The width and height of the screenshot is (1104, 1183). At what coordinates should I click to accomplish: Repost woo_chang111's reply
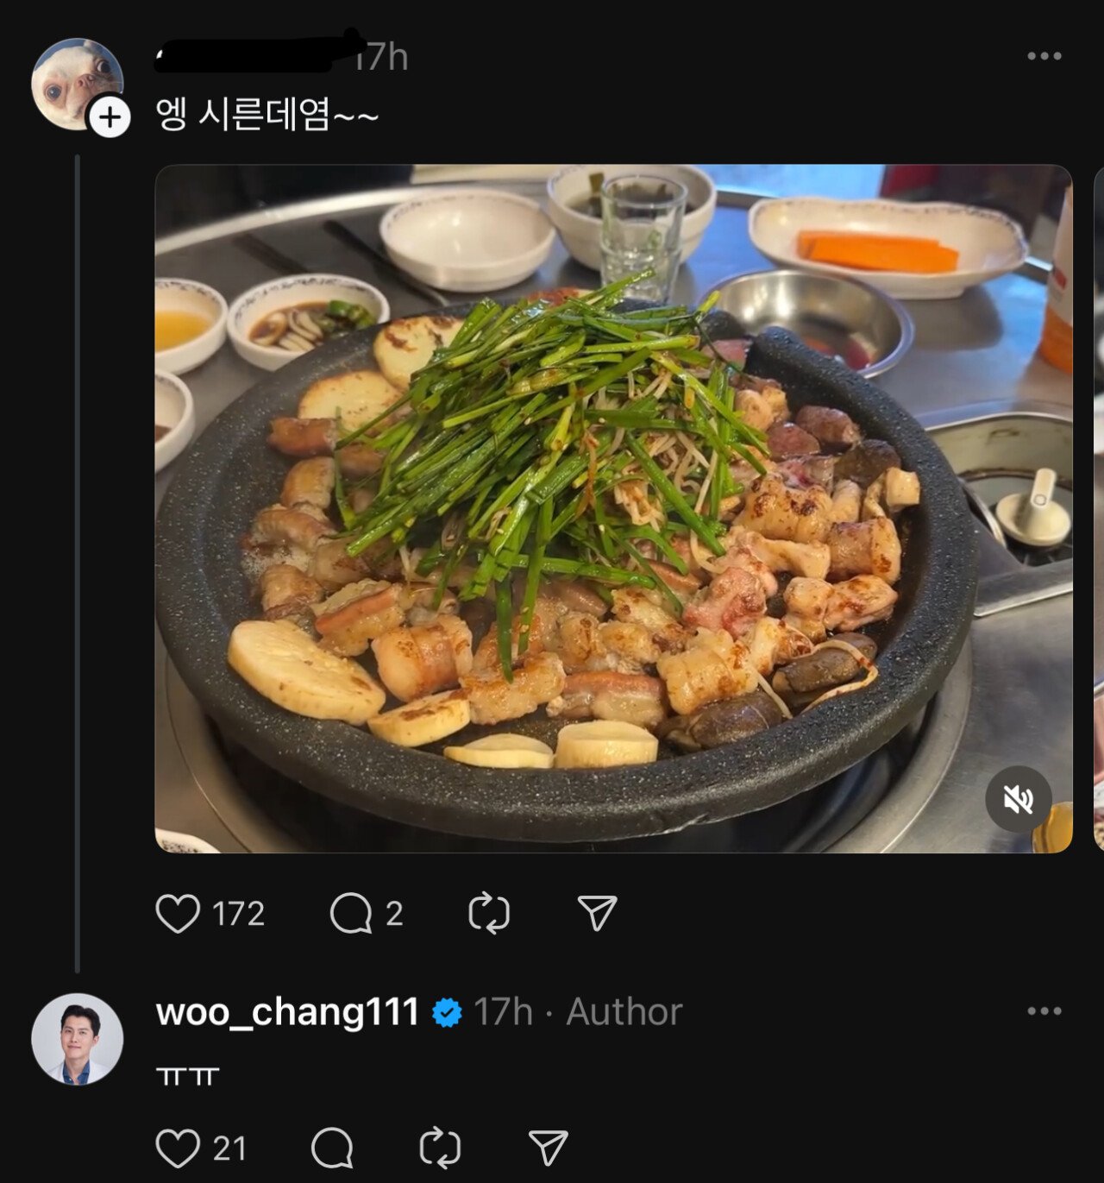(440, 1148)
